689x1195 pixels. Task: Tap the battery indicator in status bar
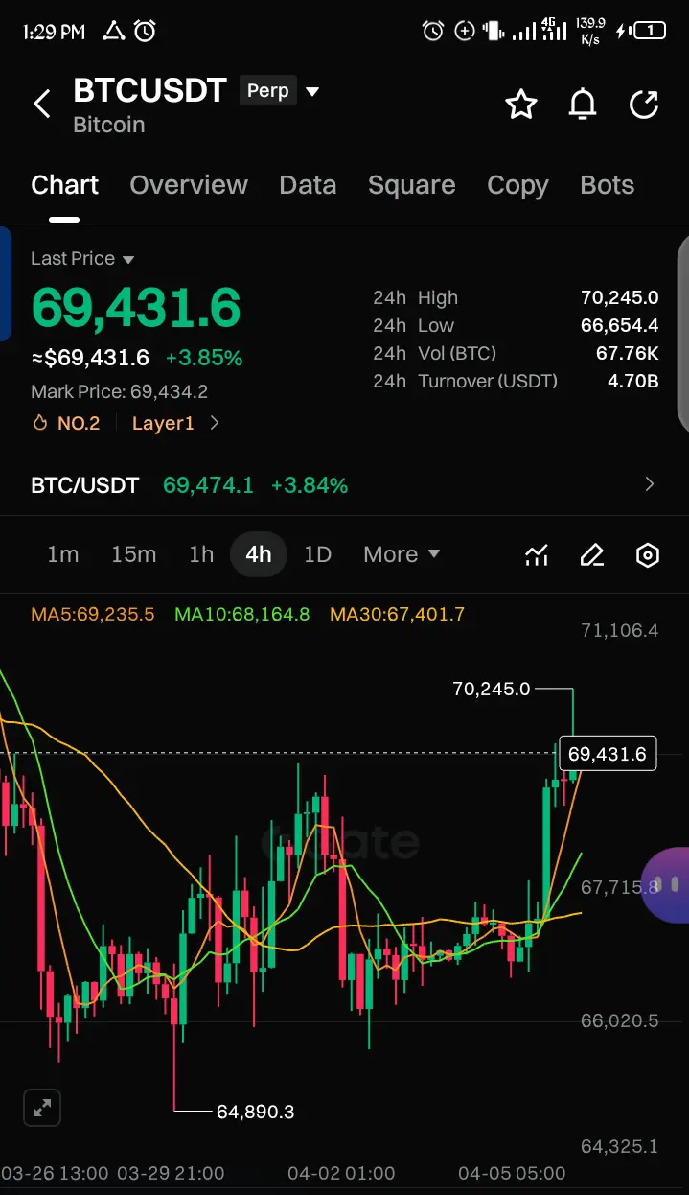650,32
